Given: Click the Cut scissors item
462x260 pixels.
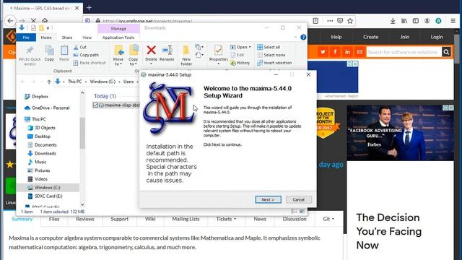Looking at the screenshot, I should pos(80,47).
